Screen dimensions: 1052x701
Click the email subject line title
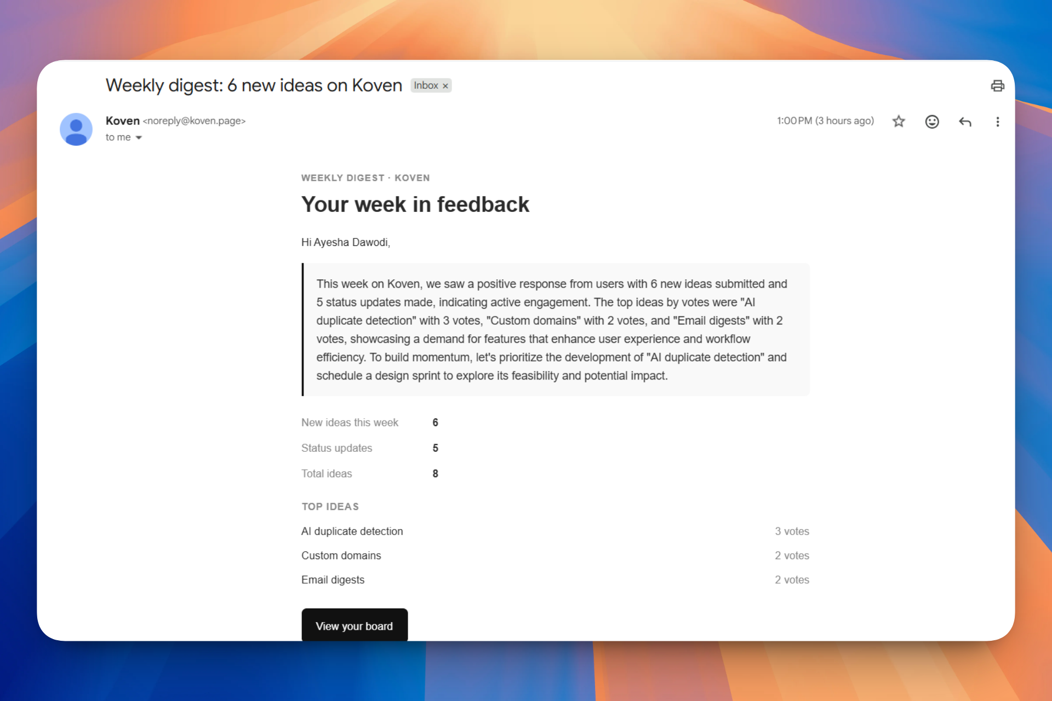[x=254, y=85]
